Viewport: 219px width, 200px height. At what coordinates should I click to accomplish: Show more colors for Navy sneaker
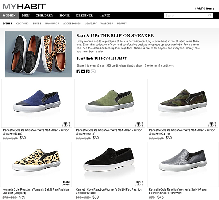pyautogui.click(x=66, y=124)
